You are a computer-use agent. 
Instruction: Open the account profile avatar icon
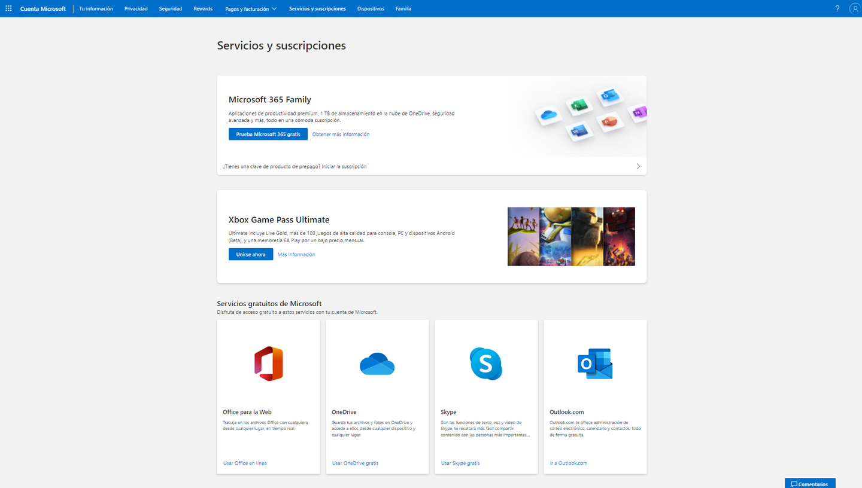click(x=854, y=8)
